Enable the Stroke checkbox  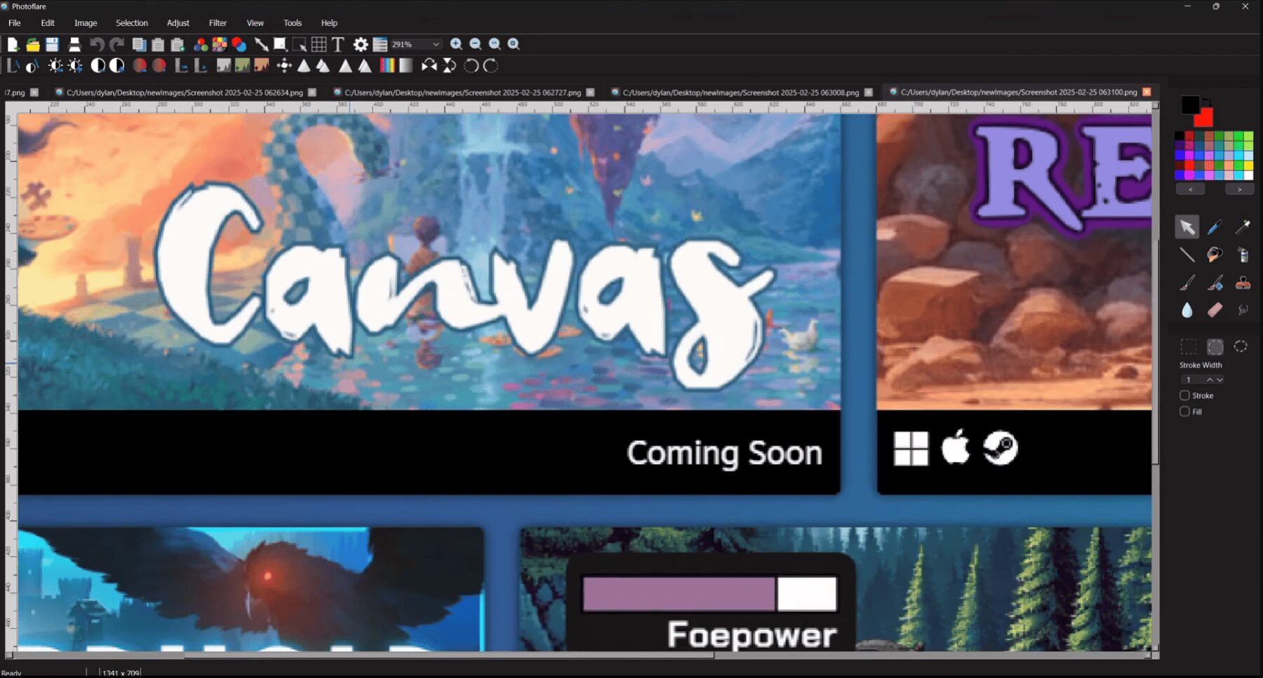tap(1184, 395)
